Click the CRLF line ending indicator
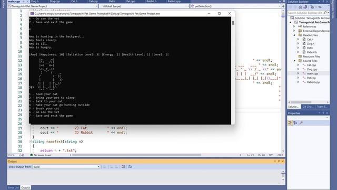The image size is (337, 190). click(280, 155)
